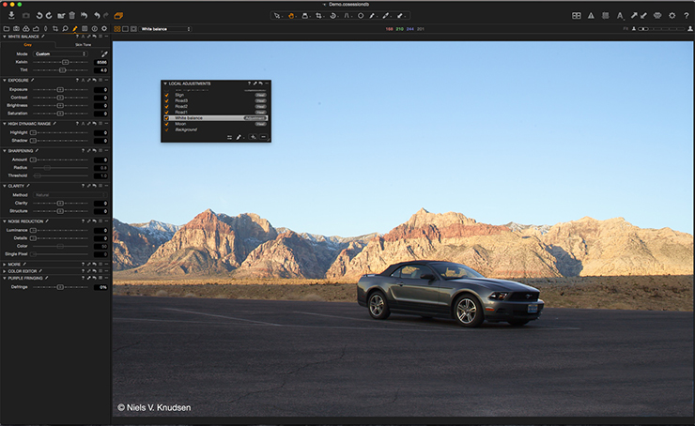Click the Defringe percentage field
This screenshot has height=426, width=695.
[x=101, y=287]
